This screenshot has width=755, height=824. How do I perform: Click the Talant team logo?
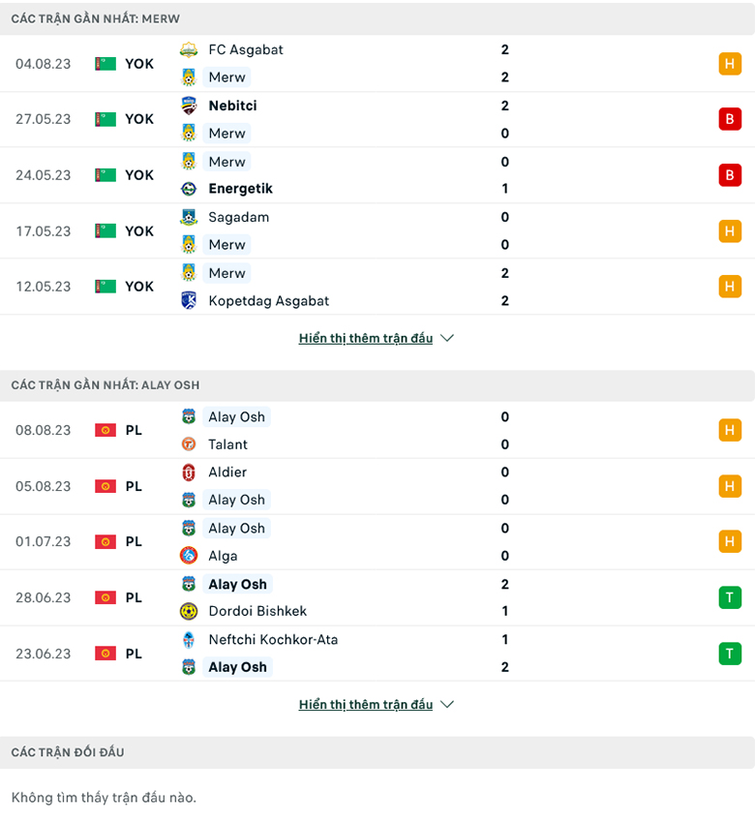[x=189, y=444]
